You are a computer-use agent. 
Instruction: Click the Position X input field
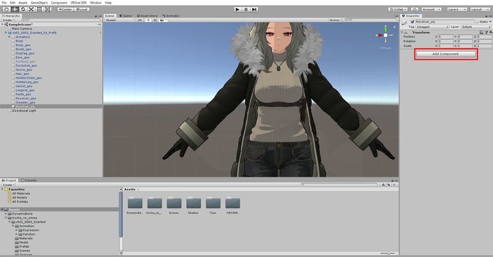[446, 37]
